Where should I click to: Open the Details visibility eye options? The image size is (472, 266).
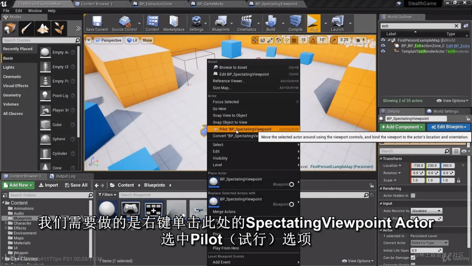click(x=465, y=151)
